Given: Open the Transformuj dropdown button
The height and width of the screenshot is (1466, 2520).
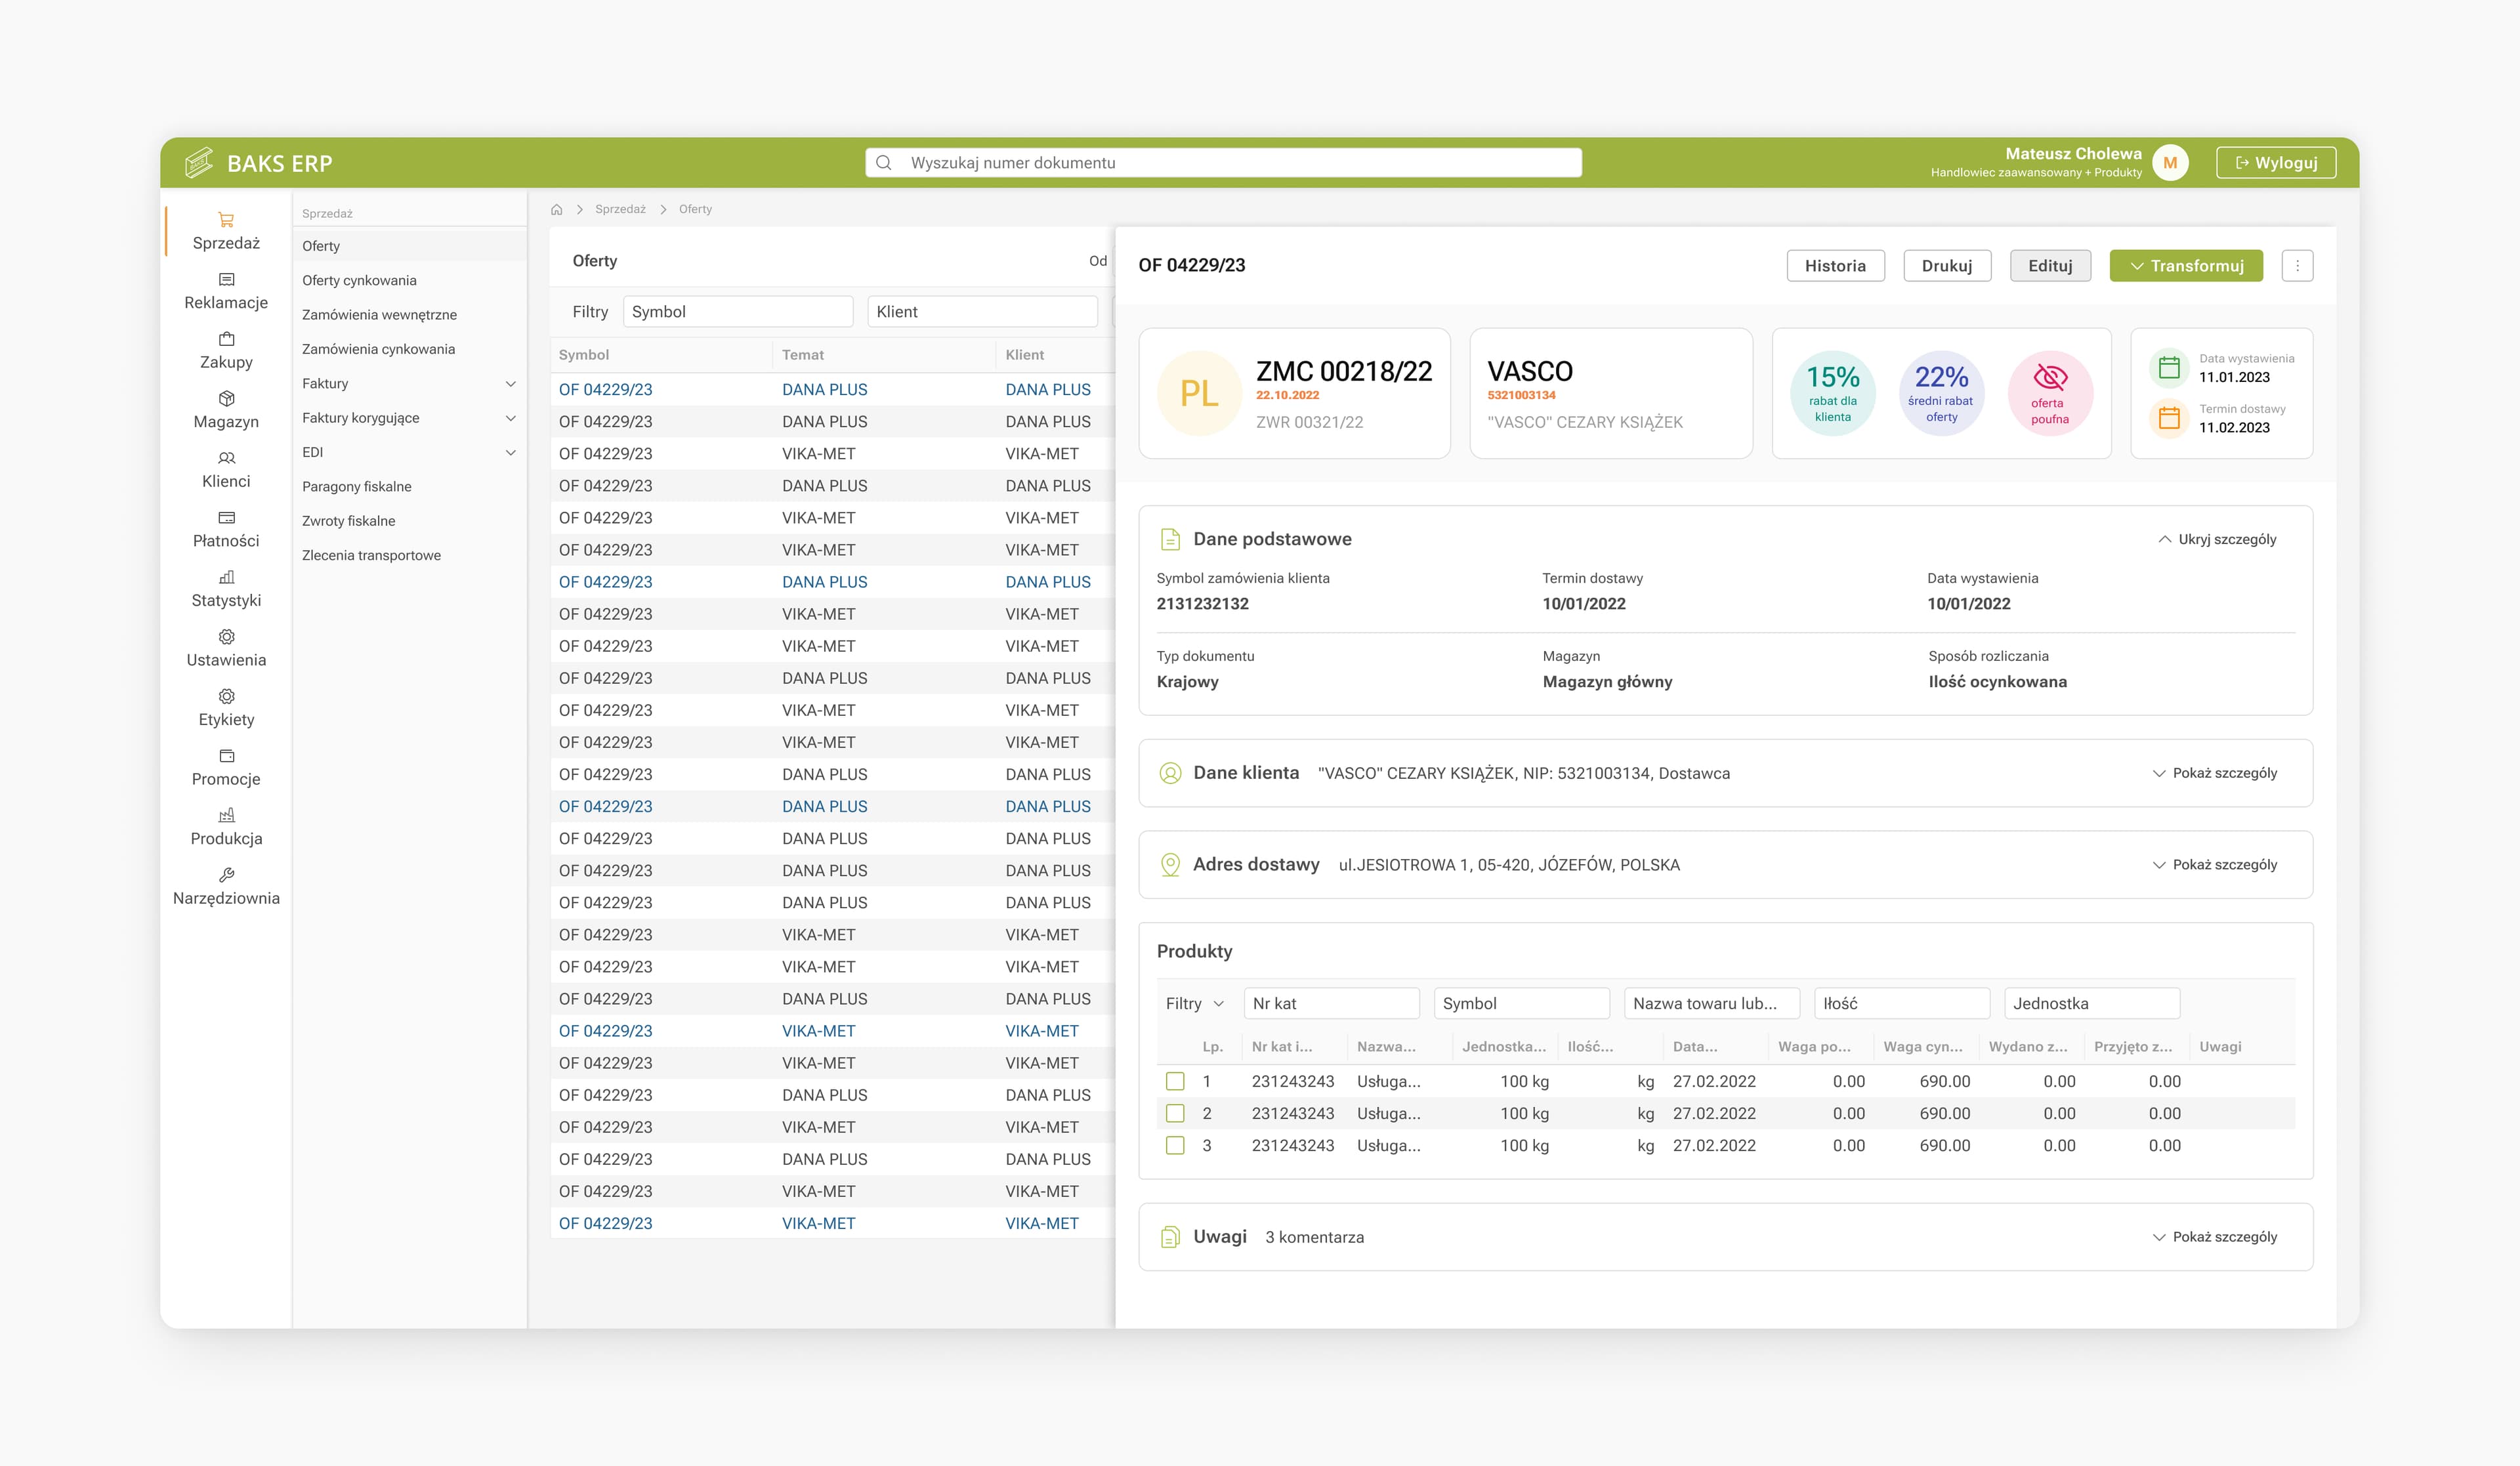Looking at the screenshot, I should tap(2186, 266).
